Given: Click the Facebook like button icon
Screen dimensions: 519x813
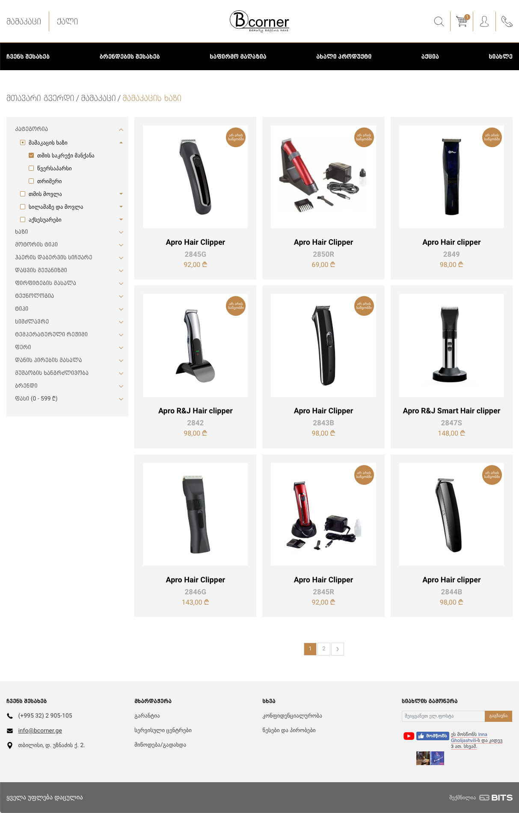Looking at the screenshot, I should [433, 736].
